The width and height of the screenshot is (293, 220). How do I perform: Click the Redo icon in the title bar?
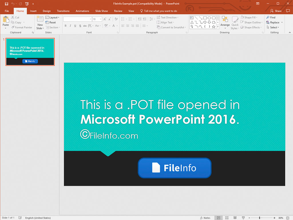click(20, 4)
